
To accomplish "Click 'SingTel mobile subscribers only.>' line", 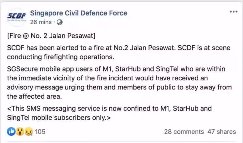I will point(59,117).
